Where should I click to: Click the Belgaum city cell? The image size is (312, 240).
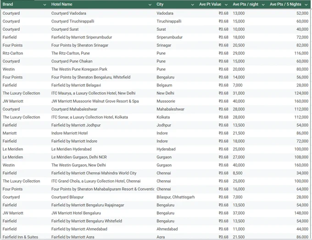pyautogui.click(x=164, y=85)
